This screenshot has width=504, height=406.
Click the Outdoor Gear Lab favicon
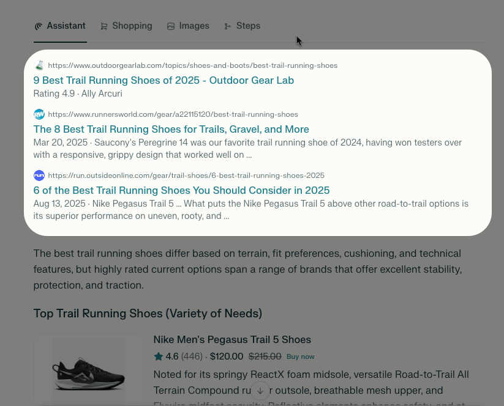(x=39, y=65)
